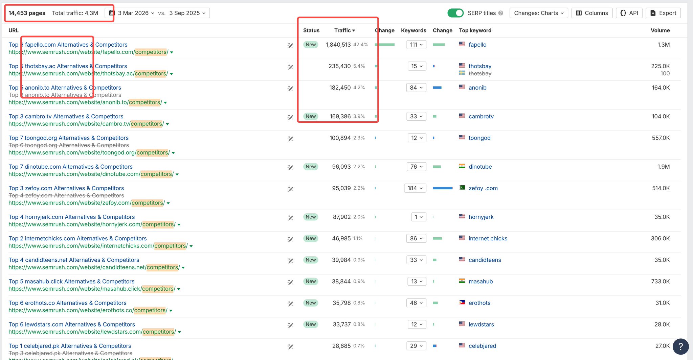This screenshot has height=360, width=693.
Task: Click the 733.0K volume value for masahub
Action: [x=661, y=282]
